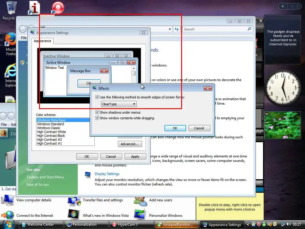Click the View computer details icon
305x229 pixels.
click(x=7, y=201)
